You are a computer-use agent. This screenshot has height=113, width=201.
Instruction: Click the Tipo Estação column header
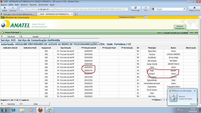pos(66,48)
